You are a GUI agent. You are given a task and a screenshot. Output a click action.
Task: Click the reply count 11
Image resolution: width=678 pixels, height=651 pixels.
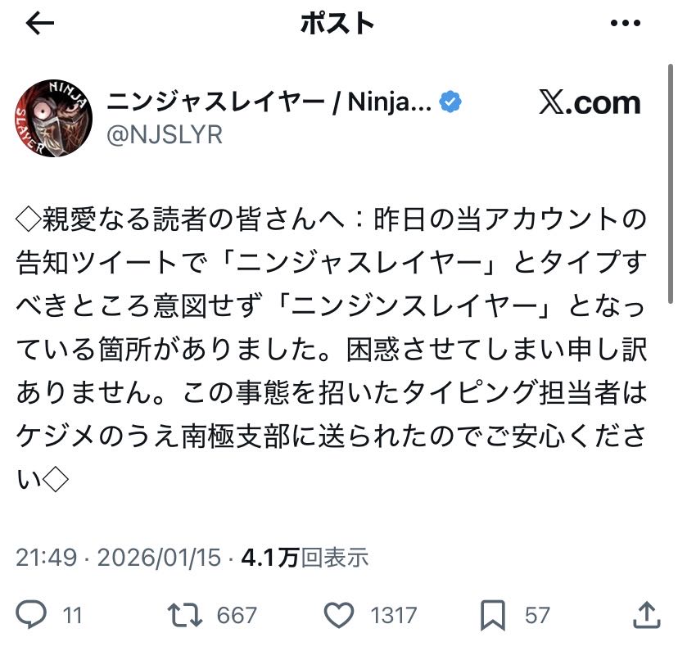tap(72, 615)
